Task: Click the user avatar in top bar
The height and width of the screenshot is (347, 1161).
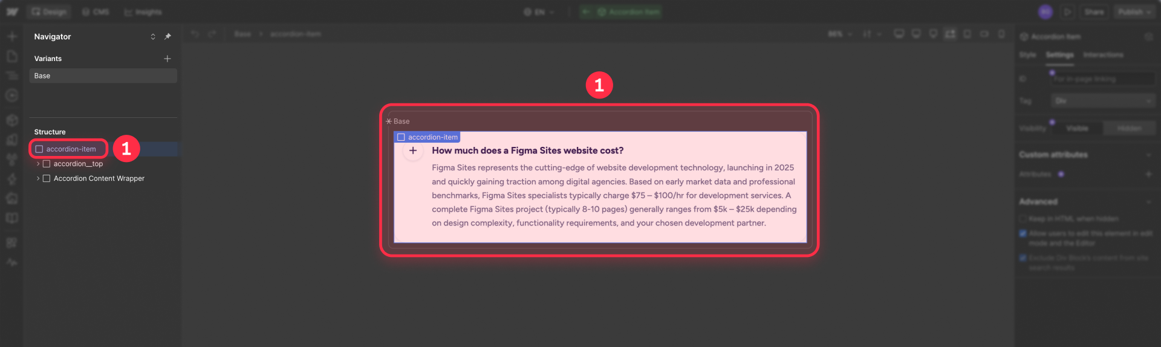Action: click(x=1046, y=12)
